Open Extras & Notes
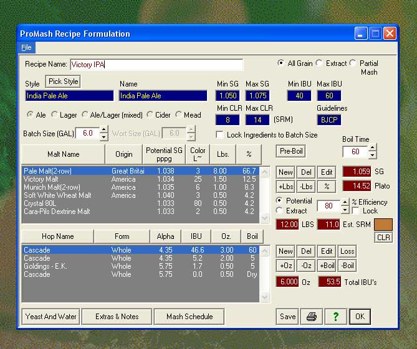The image size is (417, 349). coord(117,317)
